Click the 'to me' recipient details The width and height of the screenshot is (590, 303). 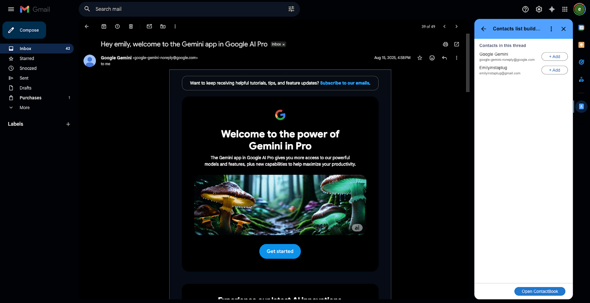pyautogui.click(x=105, y=64)
